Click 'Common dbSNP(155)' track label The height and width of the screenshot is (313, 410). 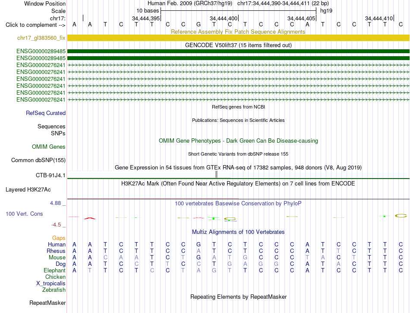(38, 160)
